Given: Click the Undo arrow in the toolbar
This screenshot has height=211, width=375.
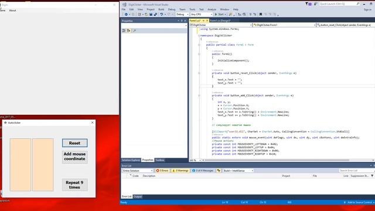Looking at the screenshot, I should (x=162, y=14).
